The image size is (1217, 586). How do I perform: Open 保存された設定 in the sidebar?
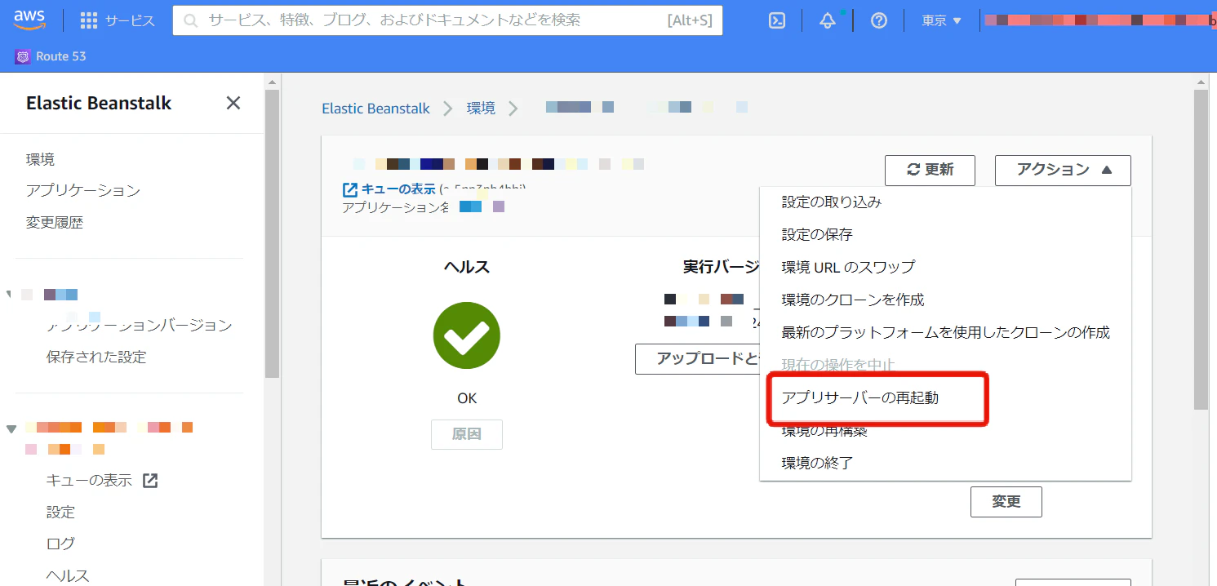[x=96, y=357]
